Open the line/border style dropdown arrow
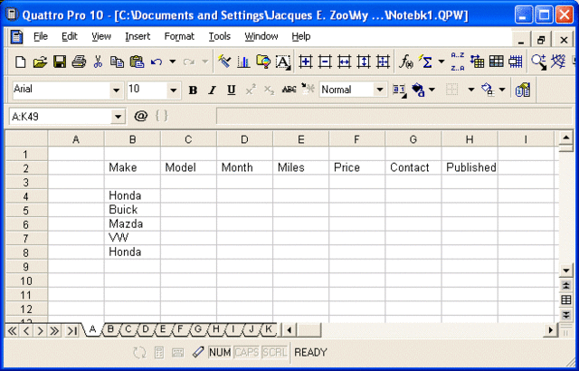Screen dimensions: 579x371 pyautogui.click(x=470, y=90)
